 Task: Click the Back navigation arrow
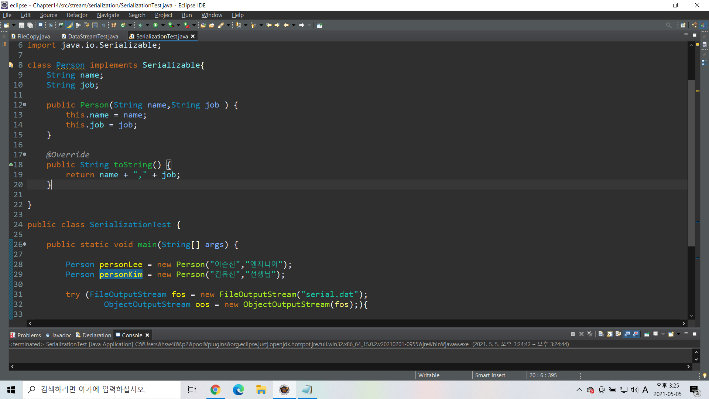tap(286, 25)
